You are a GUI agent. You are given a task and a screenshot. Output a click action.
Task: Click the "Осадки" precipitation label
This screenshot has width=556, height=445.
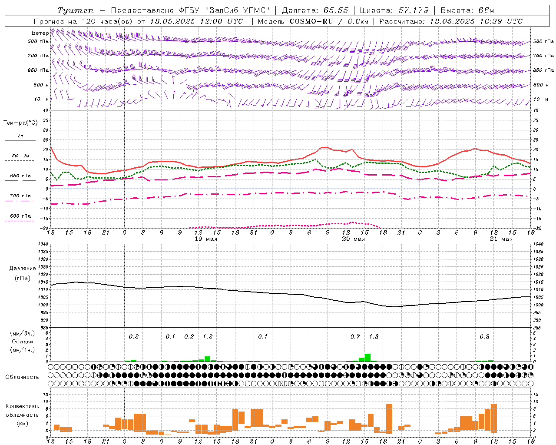click(x=22, y=342)
